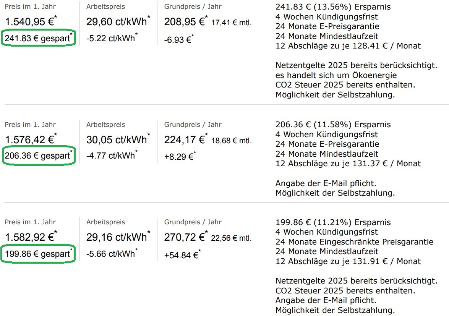The width and height of the screenshot is (449, 316).
Task: Click the 199.86 € gespart savings badge
Action: 39,254
